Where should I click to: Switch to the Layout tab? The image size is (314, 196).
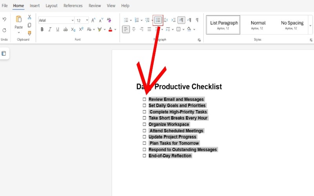point(51,5)
